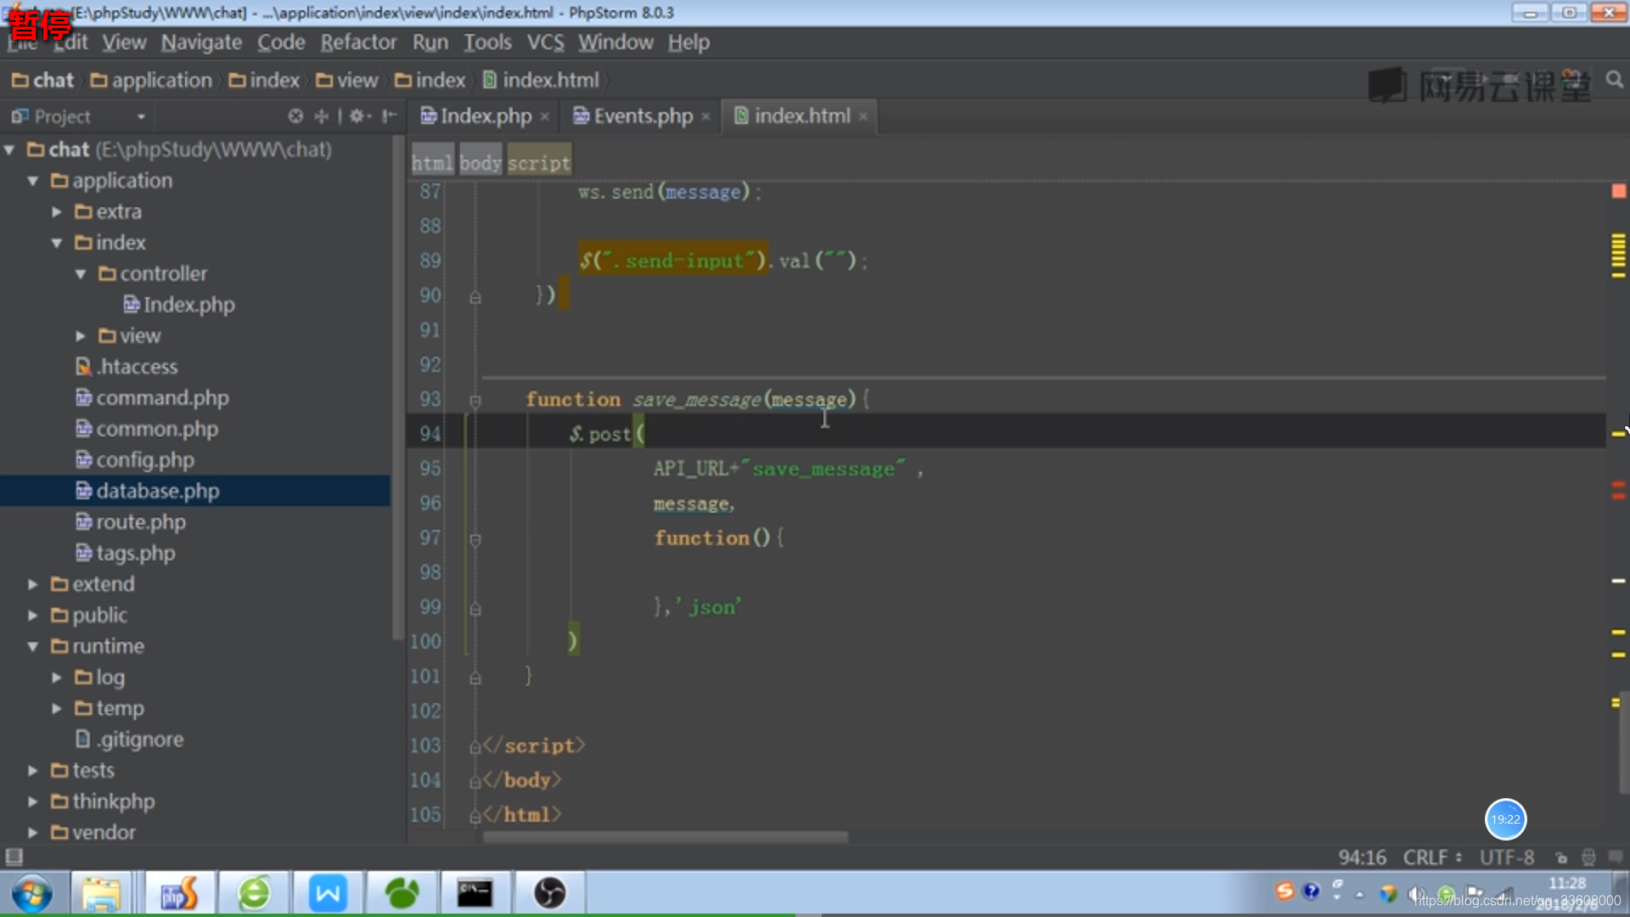1630x917 pixels.
Task: Toggle the line 93 function fold indicator
Action: (x=474, y=401)
